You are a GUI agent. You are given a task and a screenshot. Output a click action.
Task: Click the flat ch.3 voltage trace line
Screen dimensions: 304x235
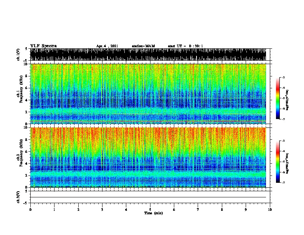(148, 197)
